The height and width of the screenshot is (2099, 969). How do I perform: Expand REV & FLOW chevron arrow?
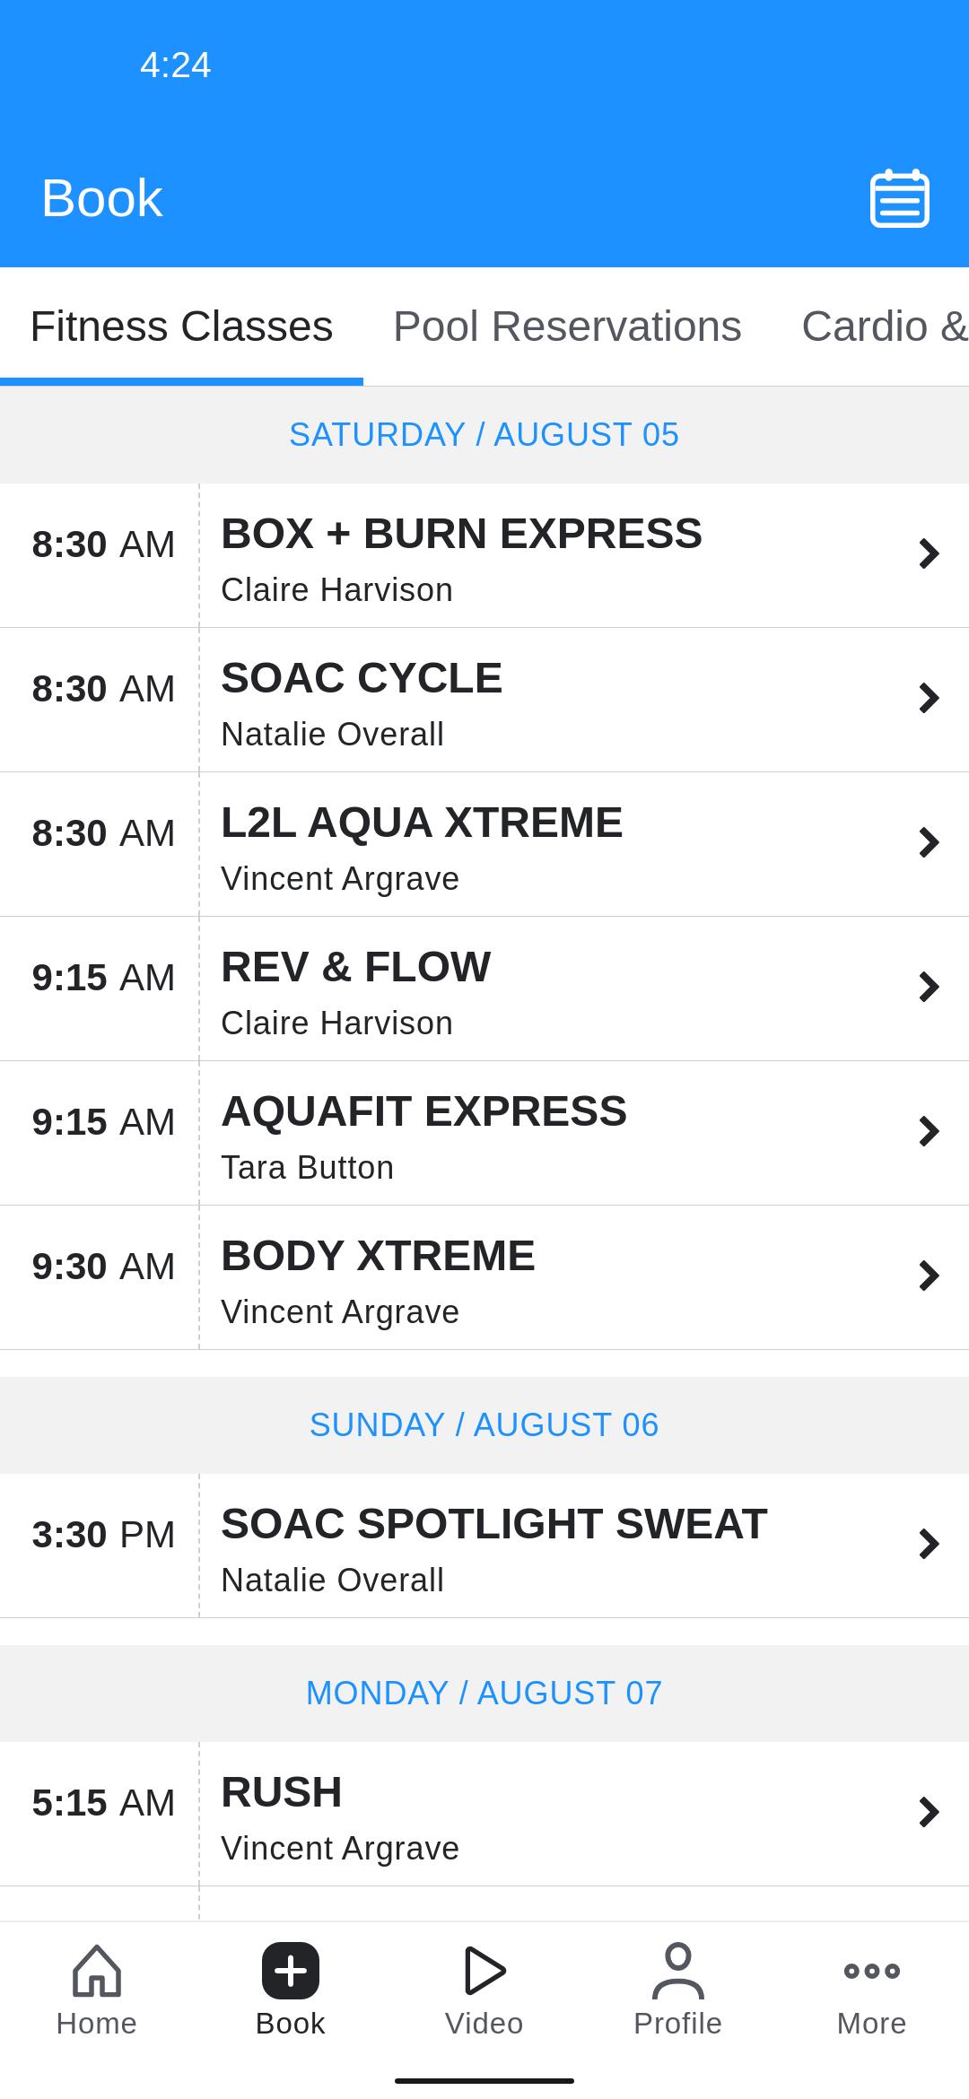(929, 988)
